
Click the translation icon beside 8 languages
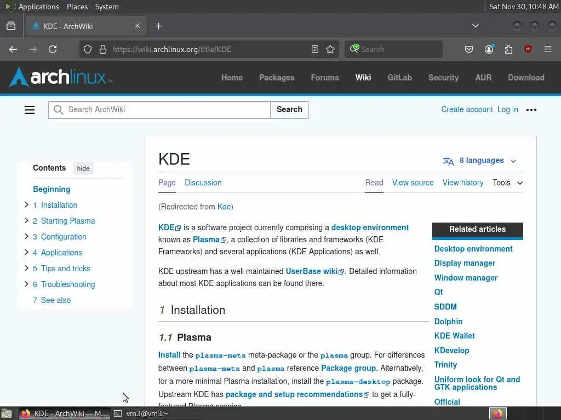448,161
